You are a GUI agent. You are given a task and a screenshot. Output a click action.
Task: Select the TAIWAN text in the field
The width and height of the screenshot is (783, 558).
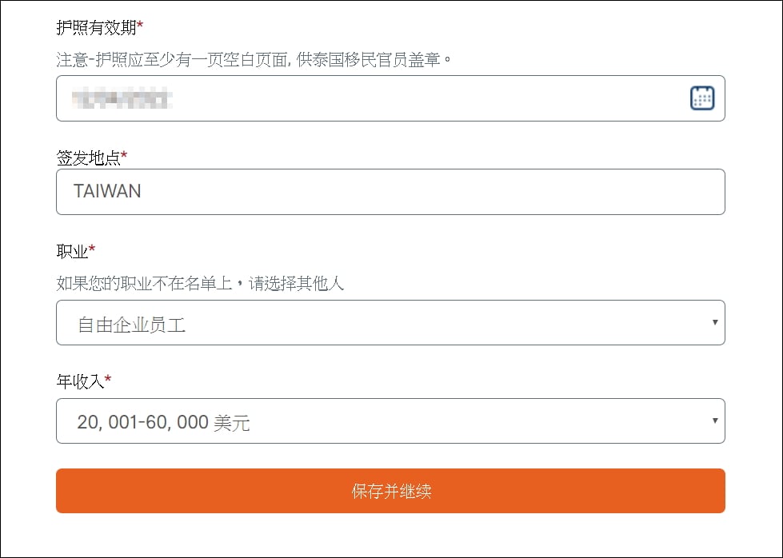point(107,191)
